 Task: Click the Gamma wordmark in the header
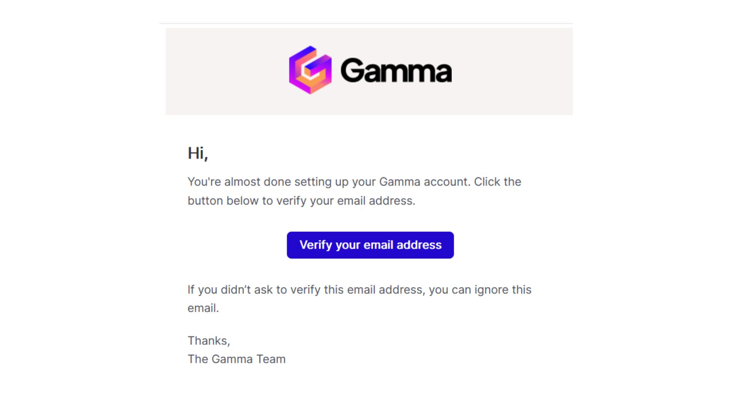(396, 70)
